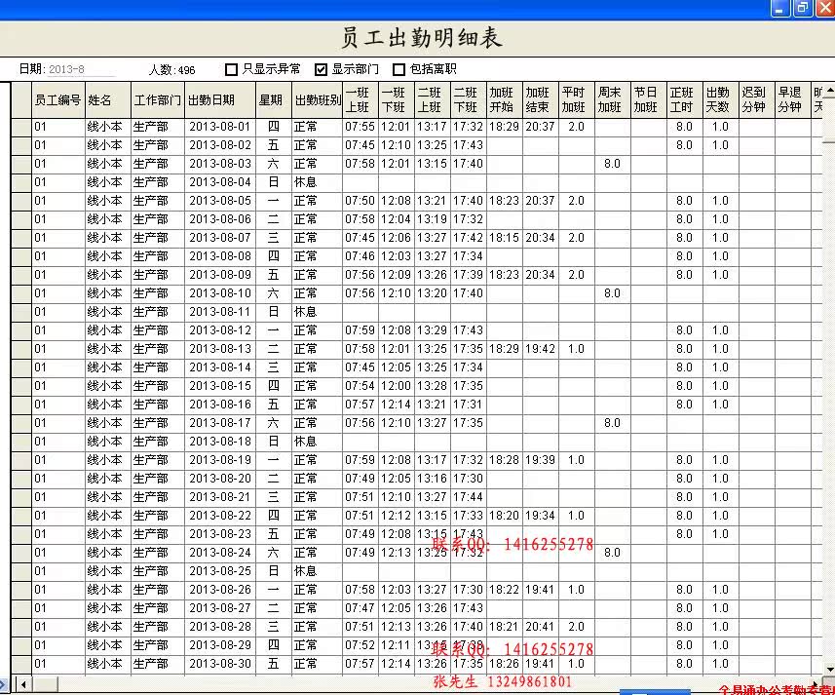Click the 出勤天数 column header

click(718, 100)
